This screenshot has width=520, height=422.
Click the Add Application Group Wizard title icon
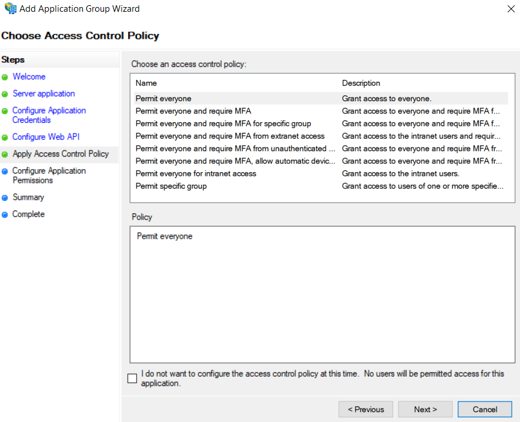(x=10, y=8)
